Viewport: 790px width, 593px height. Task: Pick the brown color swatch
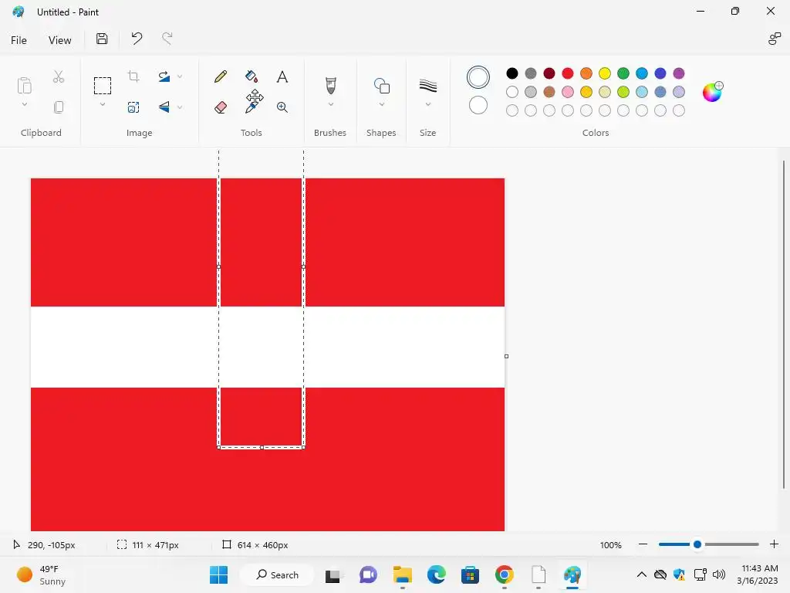click(549, 92)
